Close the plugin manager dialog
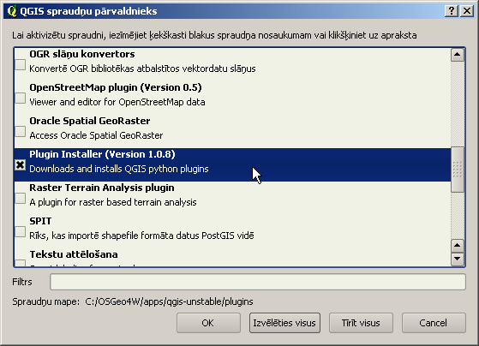Screen dimensions: 479x346 (x=466, y=11)
